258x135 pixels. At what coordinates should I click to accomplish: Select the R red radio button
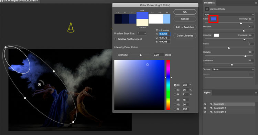click(175, 100)
